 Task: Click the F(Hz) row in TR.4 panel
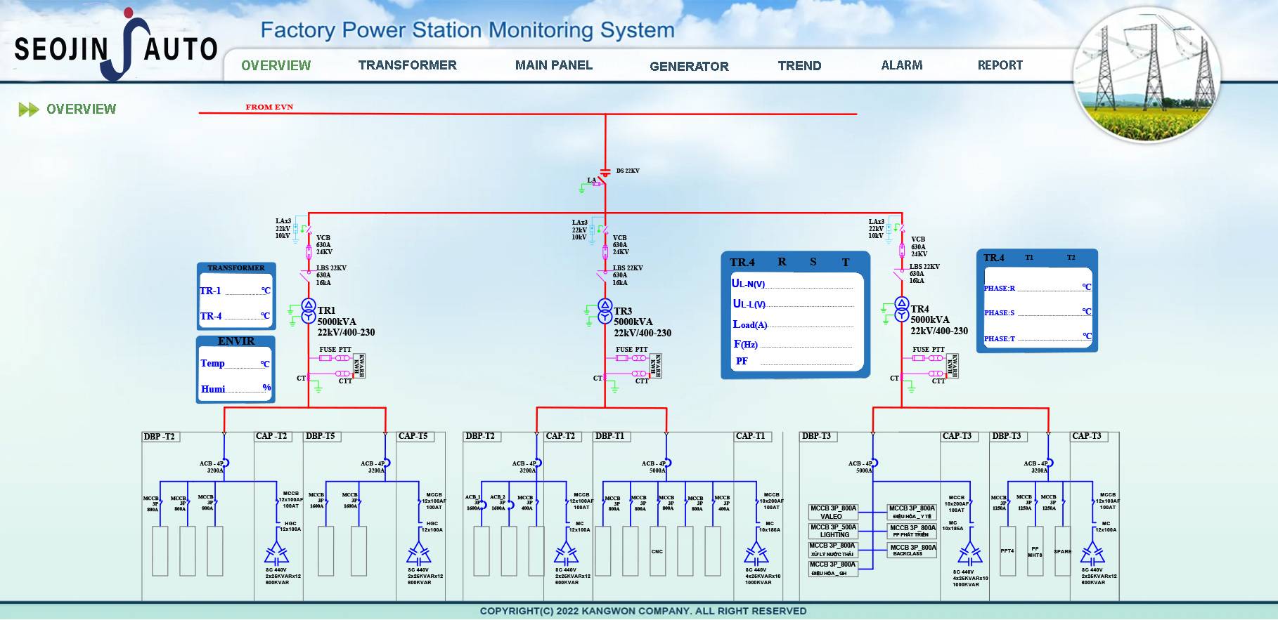tap(792, 344)
